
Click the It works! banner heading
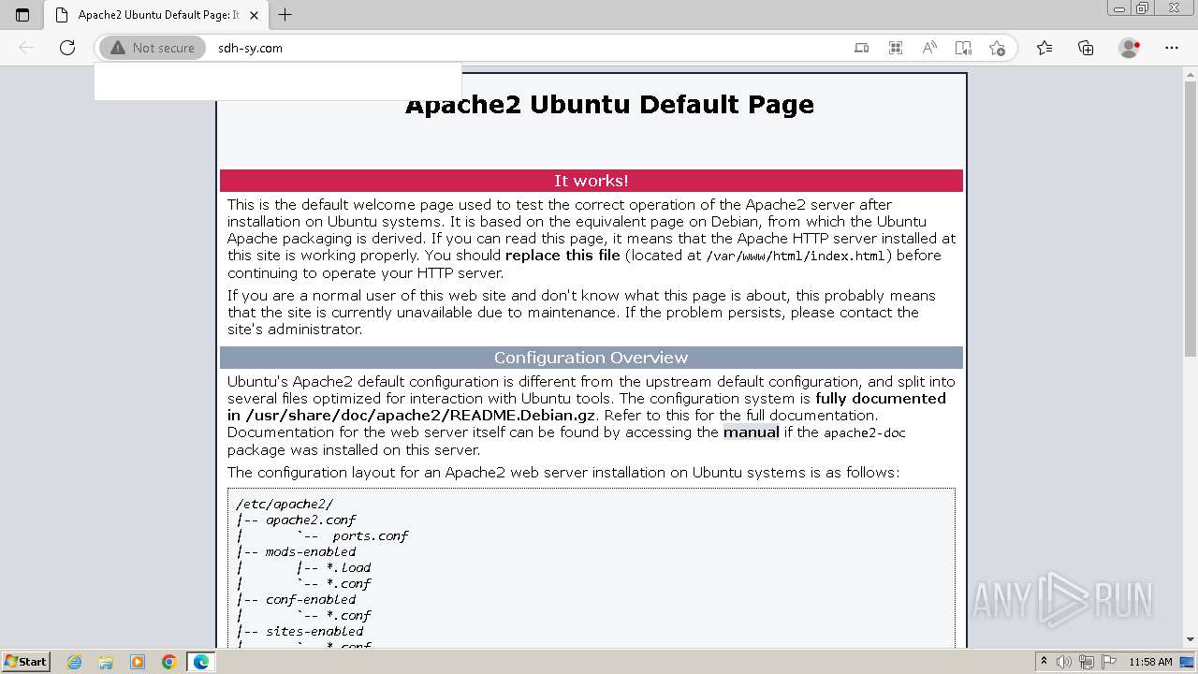pyautogui.click(x=592, y=181)
